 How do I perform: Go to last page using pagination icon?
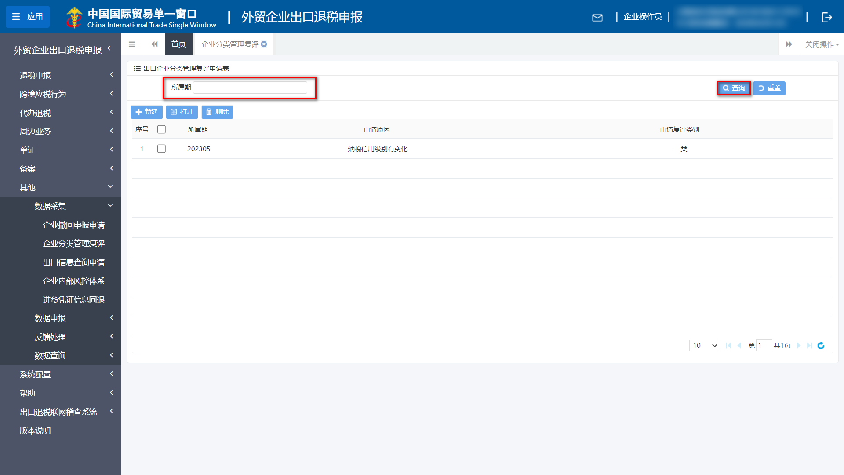(810, 346)
